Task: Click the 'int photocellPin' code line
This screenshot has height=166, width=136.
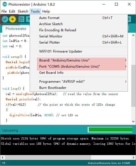Action: pyautogui.click(x=16, y=35)
